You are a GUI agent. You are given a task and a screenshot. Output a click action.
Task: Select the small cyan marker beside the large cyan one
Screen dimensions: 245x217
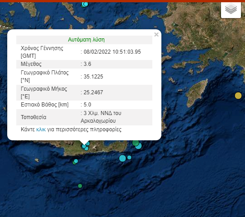(129, 157)
